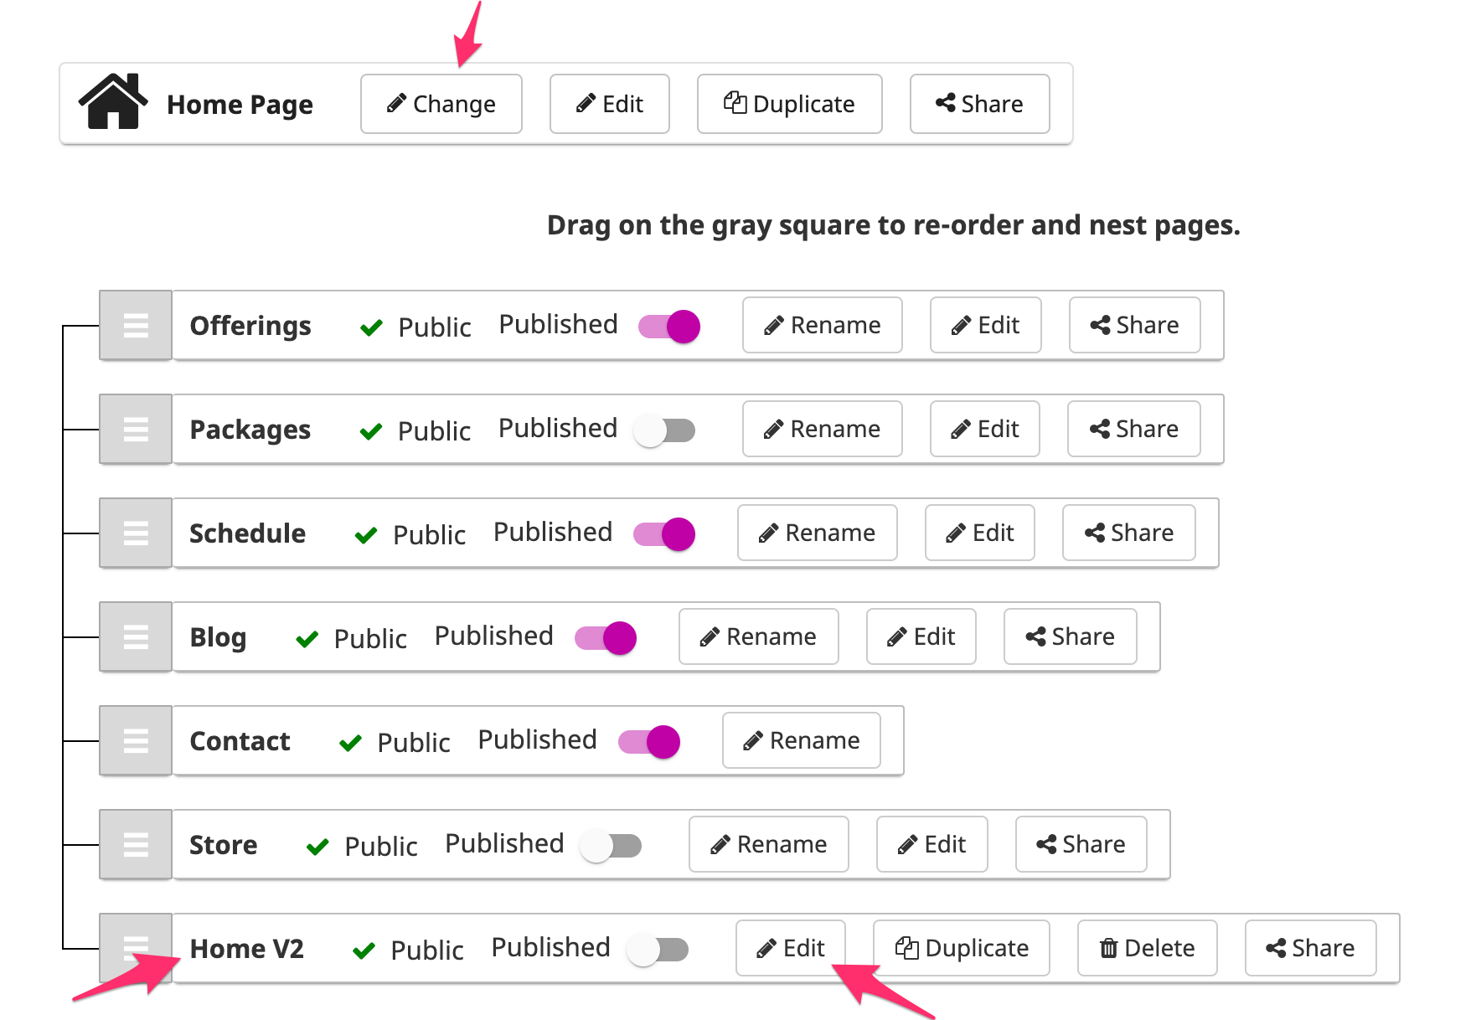Click Change button for Home Page

(x=441, y=104)
